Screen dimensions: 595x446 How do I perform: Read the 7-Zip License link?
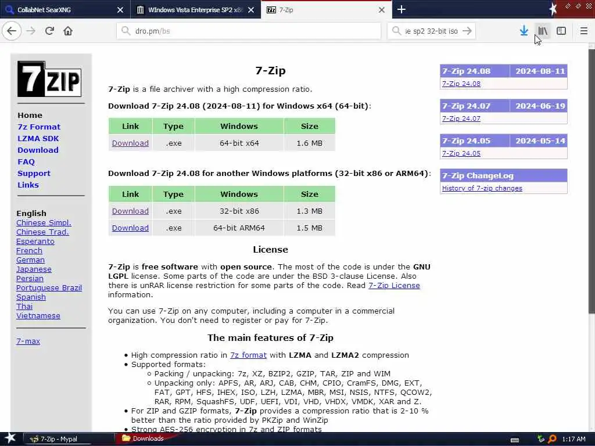(x=394, y=285)
